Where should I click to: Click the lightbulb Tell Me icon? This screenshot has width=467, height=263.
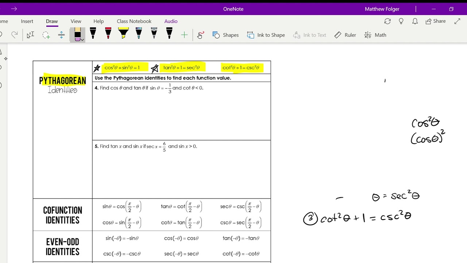pyautogui.click(x=401, y=21)
